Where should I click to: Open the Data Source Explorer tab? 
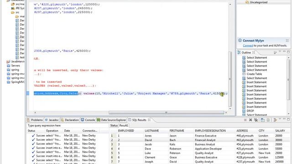coord(111,120)
